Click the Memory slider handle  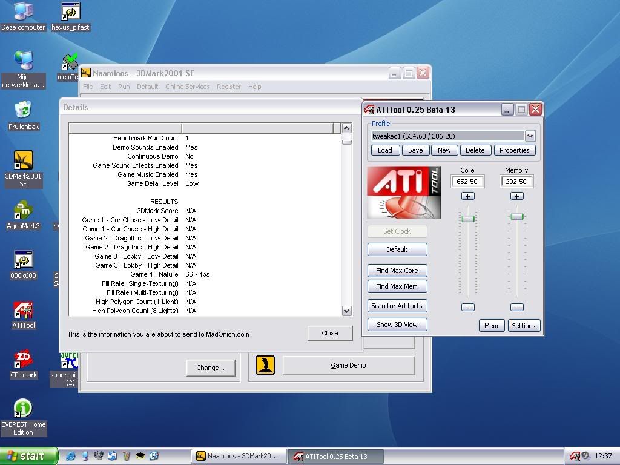click(x=517, y=216)
